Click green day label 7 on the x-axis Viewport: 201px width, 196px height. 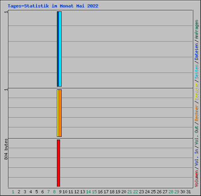(x=48, y=192)
